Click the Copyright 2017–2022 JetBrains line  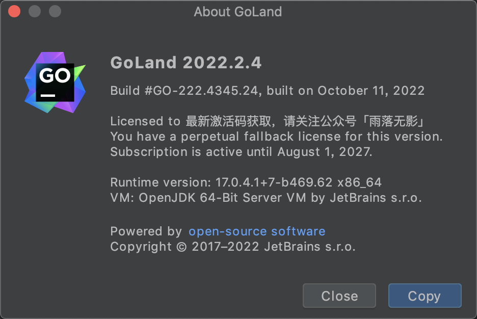click(233, 247)
